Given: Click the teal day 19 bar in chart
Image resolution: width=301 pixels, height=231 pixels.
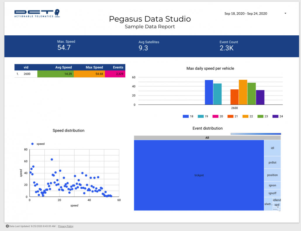Looking at the screenshot, I should (x=217, y=94).
